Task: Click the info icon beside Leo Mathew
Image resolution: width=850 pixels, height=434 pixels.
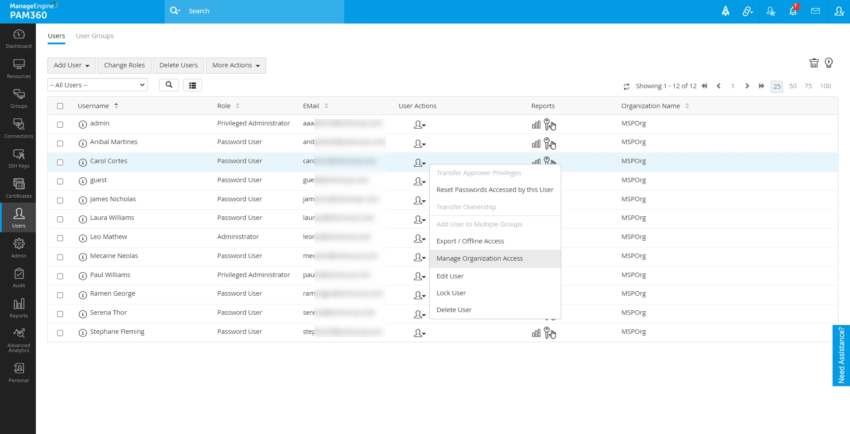Action: click(x=82, y=238)
